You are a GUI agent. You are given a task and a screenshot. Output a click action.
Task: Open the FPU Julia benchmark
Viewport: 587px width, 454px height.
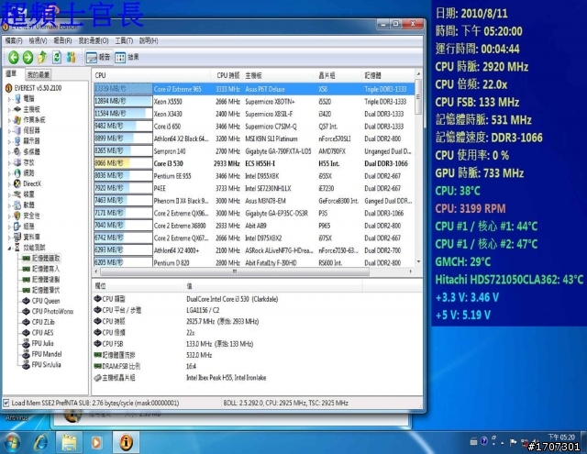[38, 343]
